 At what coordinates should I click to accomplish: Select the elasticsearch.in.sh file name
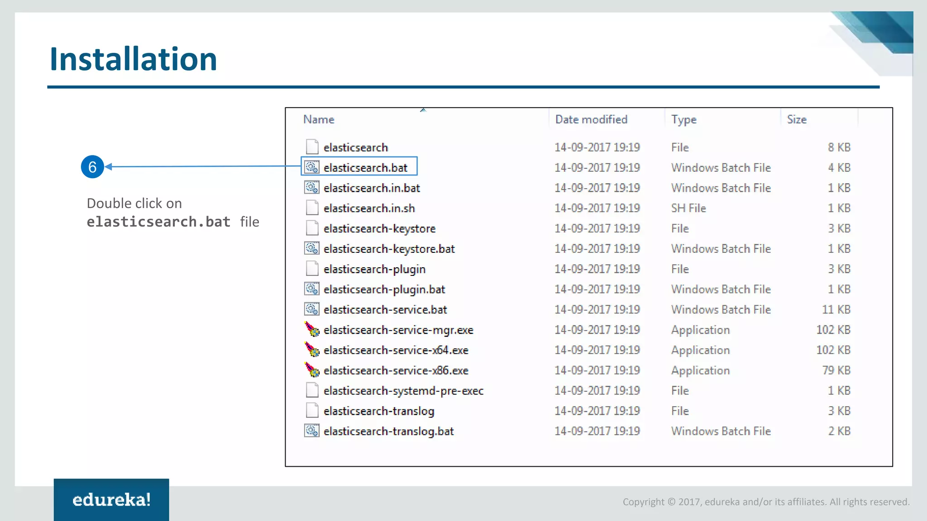369,208
